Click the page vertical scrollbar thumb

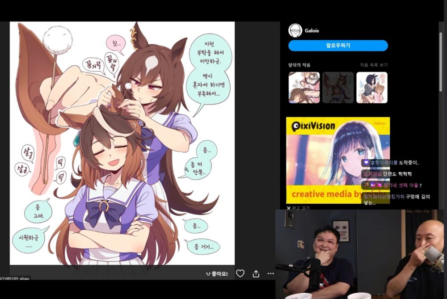440,62
